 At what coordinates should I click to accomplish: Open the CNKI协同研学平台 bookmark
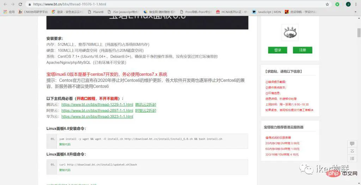[33, 12]
